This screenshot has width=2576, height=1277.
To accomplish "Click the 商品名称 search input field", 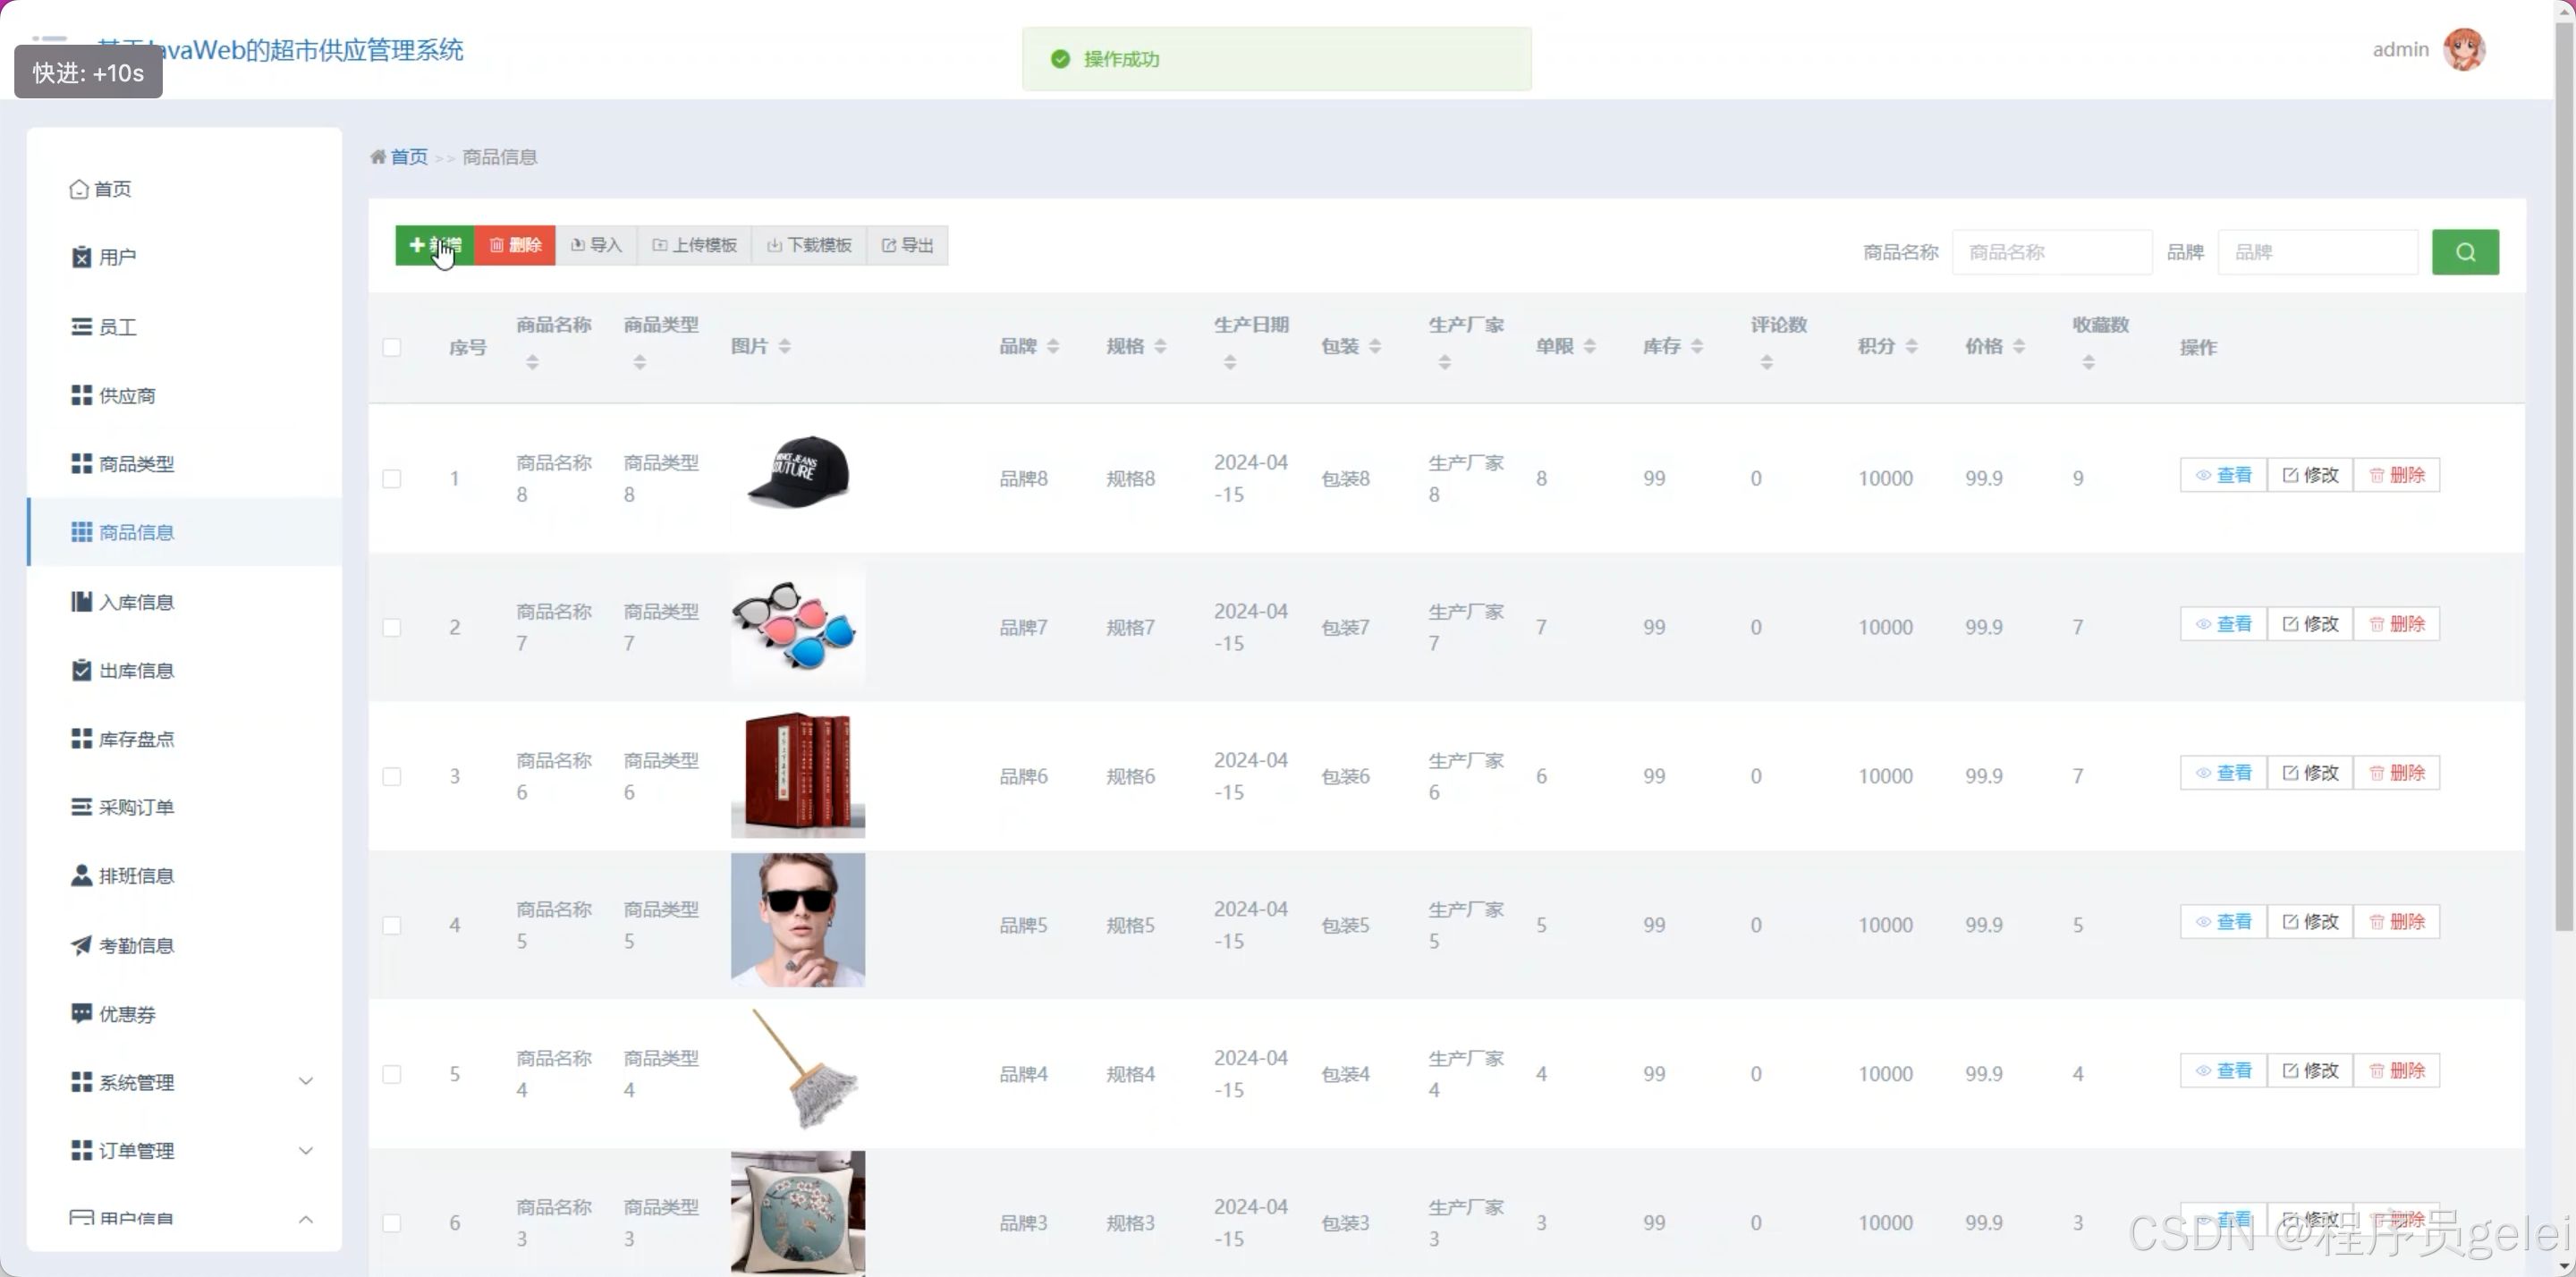I will 2051,252.
